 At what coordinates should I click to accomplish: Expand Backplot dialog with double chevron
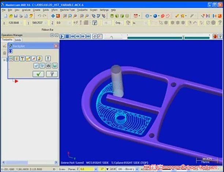[11, 51]
